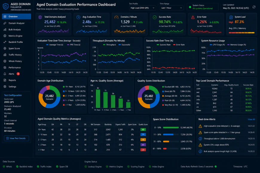The image size is (260, 173).
Task: Click the Domain Analyzer sidebar icon
Action: pos(5,23)
